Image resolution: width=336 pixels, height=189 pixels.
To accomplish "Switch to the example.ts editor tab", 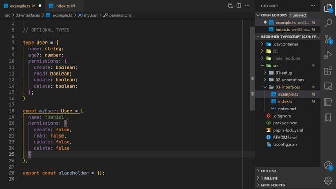I will (x=22, y=6).
